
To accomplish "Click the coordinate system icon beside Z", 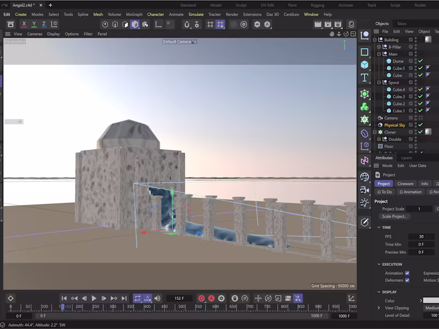I will coord(54,24).
